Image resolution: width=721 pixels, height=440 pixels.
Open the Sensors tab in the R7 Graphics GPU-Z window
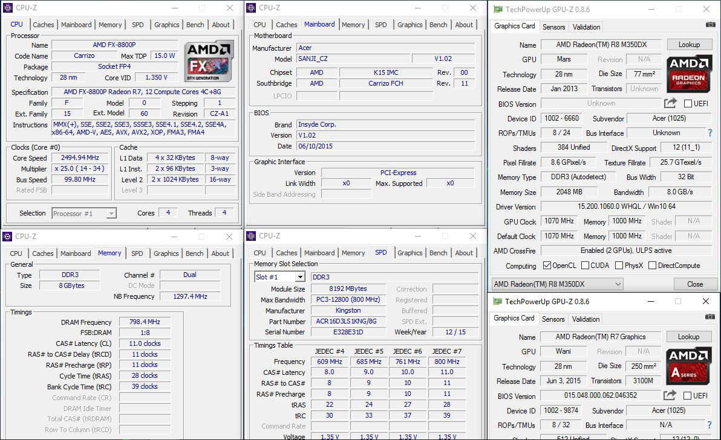point(553,319)
